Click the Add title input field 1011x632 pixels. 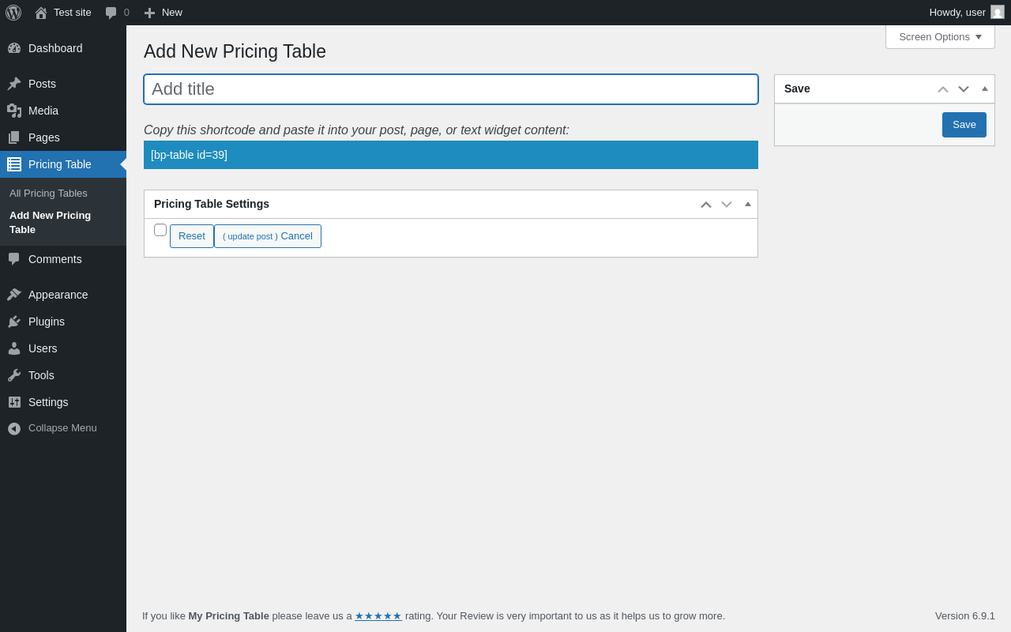[x=451, y=89]
